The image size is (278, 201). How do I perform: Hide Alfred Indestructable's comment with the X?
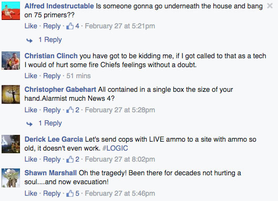270,6
